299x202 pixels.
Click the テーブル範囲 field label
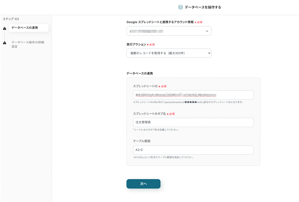point(141,141)
